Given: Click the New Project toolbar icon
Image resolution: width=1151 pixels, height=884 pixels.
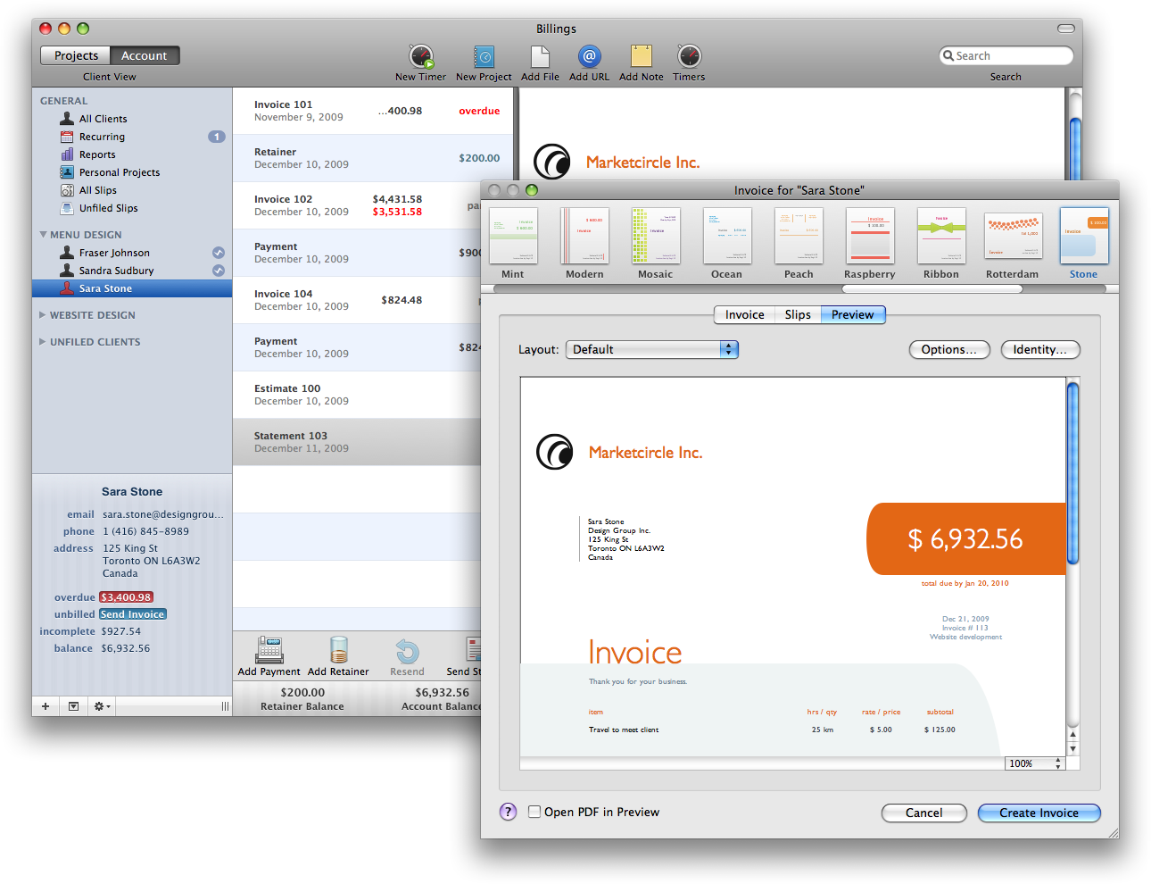Looking at the screenshot, I should click(484, 57).
